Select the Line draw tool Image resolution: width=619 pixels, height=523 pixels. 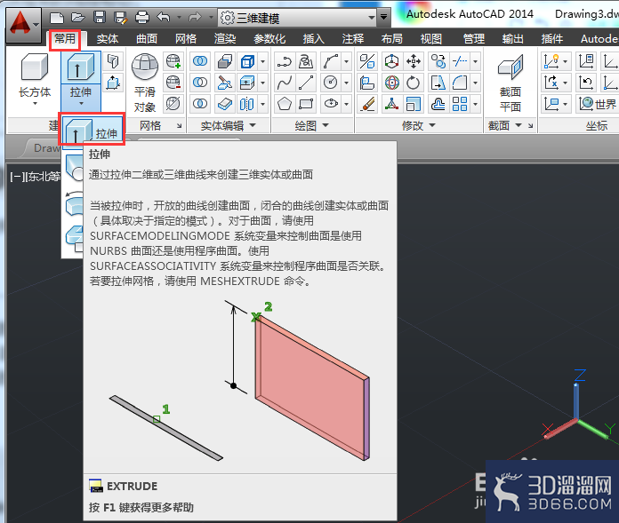[x=306, y=83]
